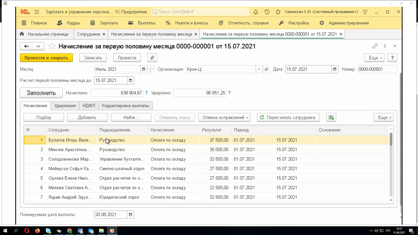Open the help question mark button
Screen dimensions: 418x235
(393, 58)
